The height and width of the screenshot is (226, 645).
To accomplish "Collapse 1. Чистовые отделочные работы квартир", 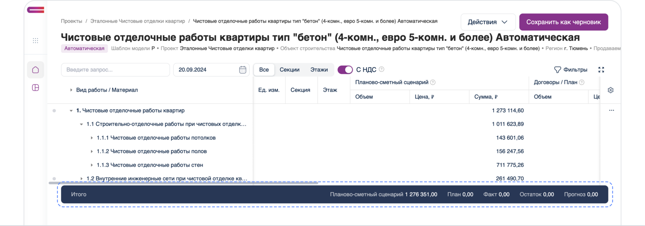I will [71, 111].
